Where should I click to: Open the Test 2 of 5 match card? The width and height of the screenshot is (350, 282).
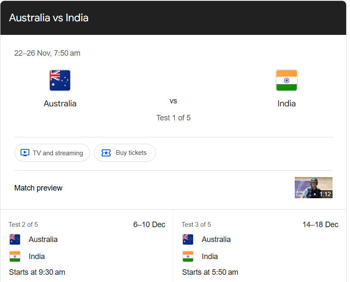(87, 246)
